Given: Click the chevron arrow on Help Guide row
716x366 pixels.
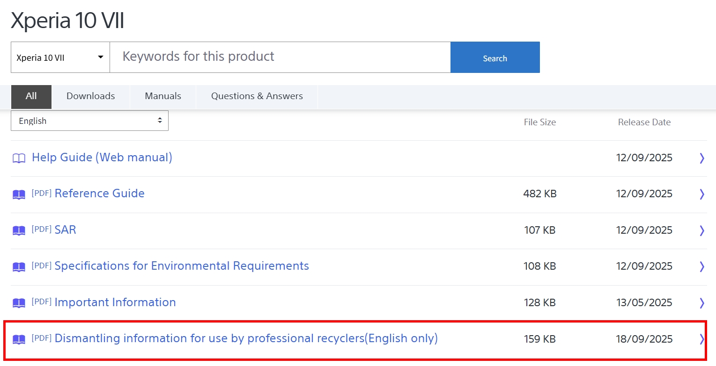Looking at the screenshot, I should [x=701, y=158].
